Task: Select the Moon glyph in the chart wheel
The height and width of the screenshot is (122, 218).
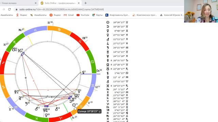Action: click(71, 101)
